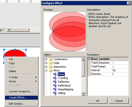132x107 pixels.
Task: Click the Fade folder icon
Action: pos(51,63)
